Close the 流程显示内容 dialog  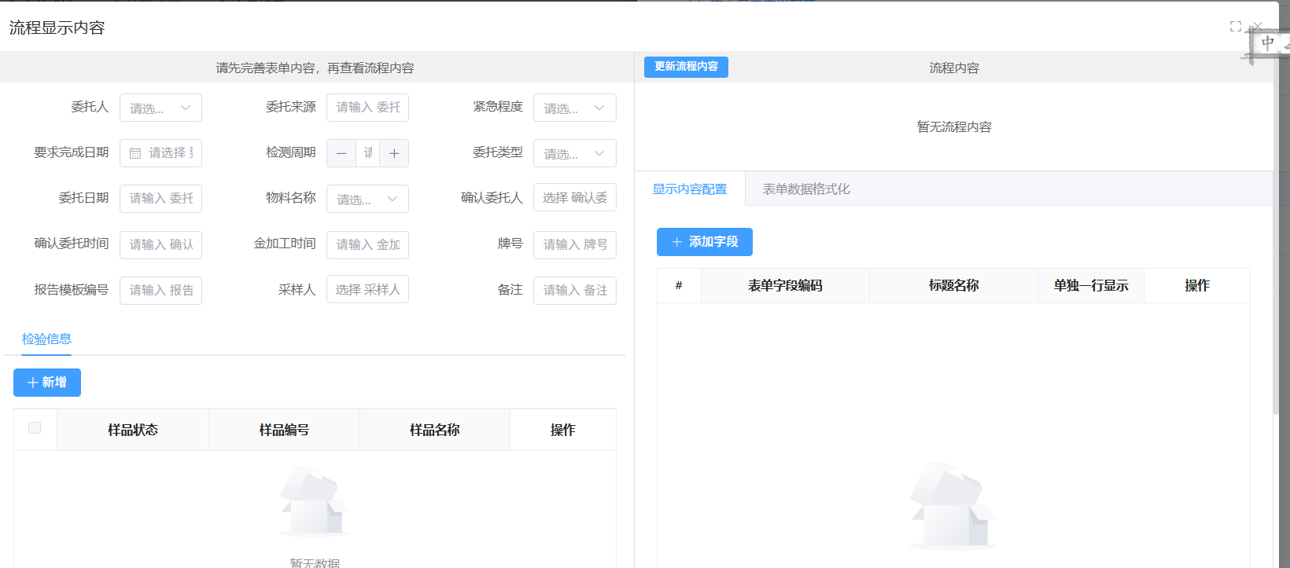(1258, 26)
